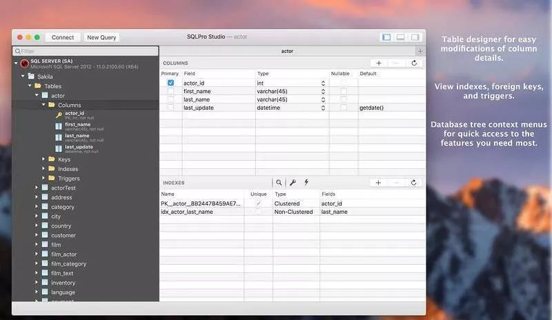Expand the Keys folder
This screenshot has height=320, width=552.
point(43,159)
